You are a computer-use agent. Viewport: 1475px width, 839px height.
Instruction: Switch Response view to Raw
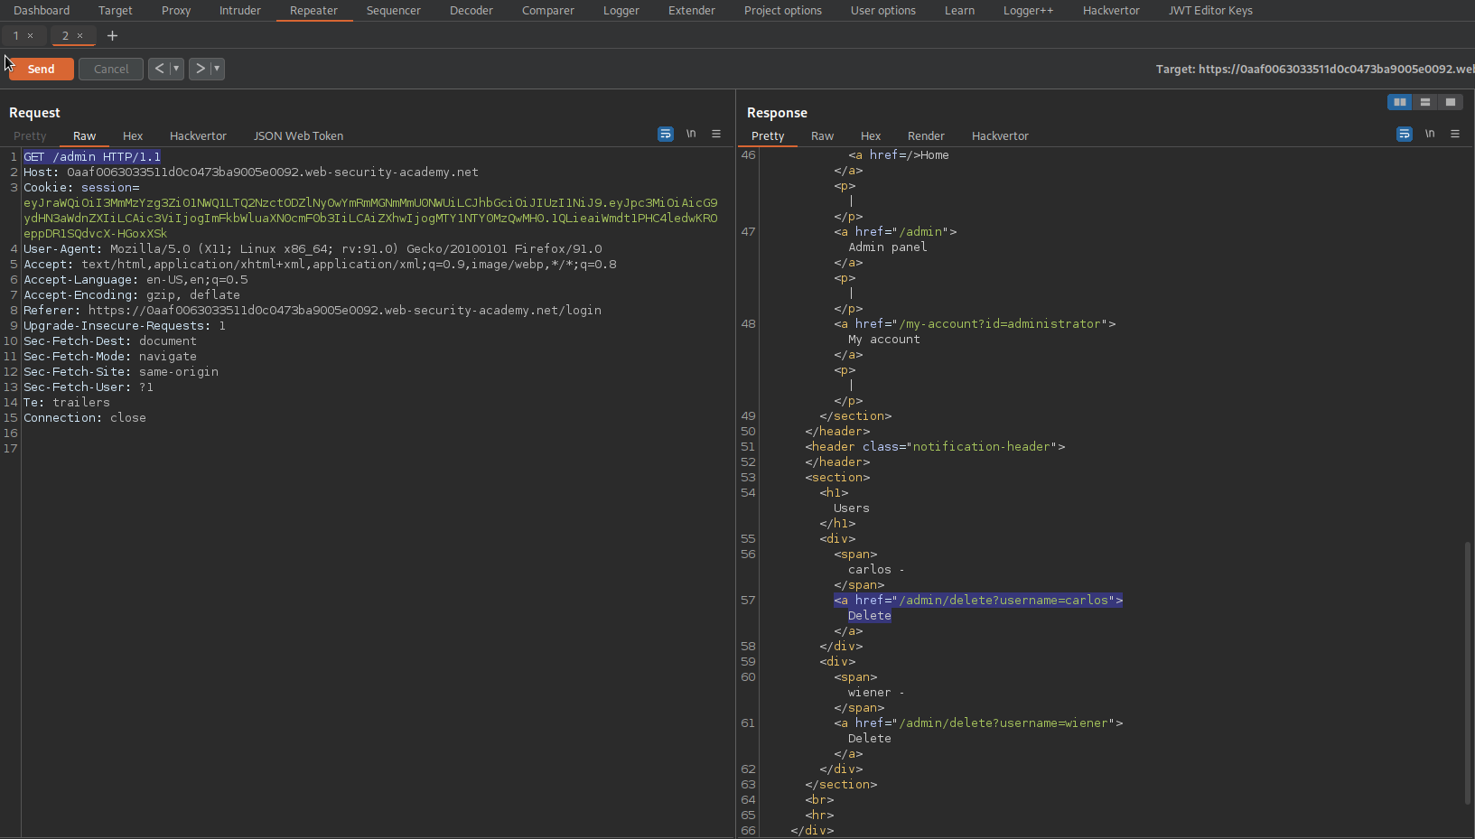click(822, 136)
